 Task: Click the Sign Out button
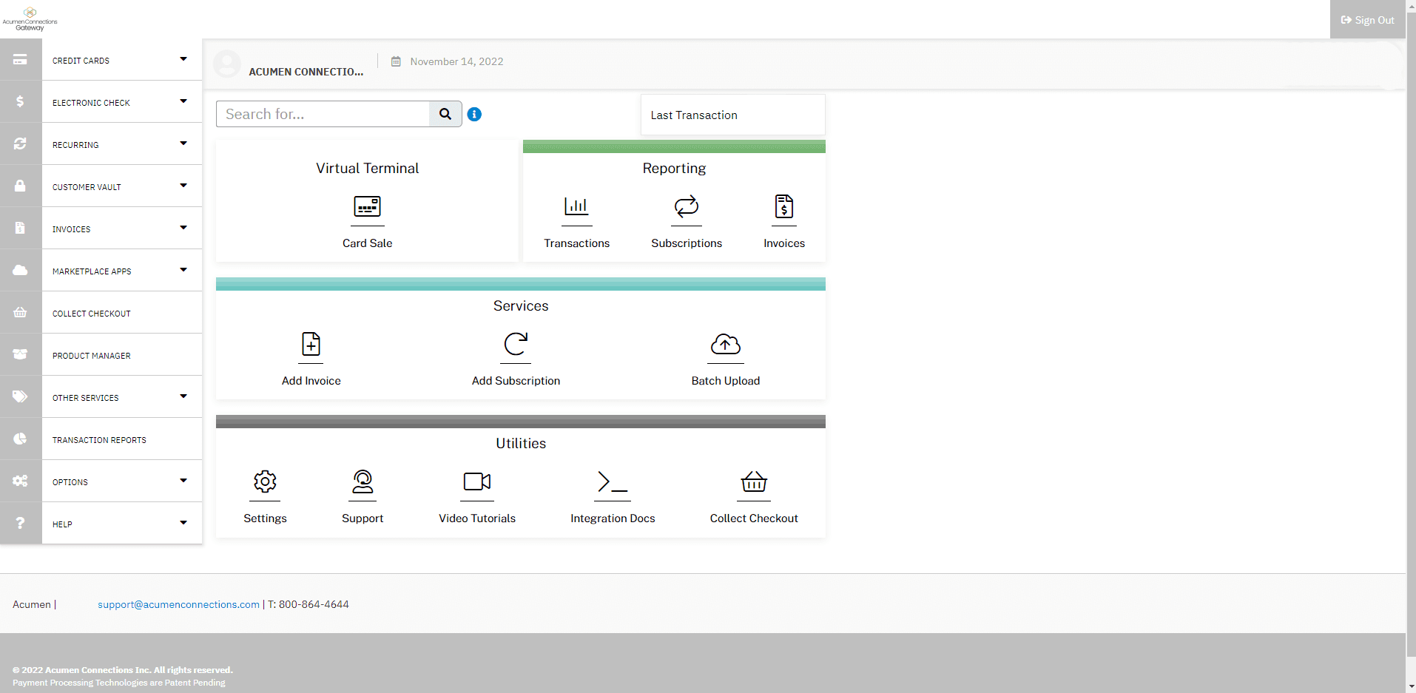1367,20
